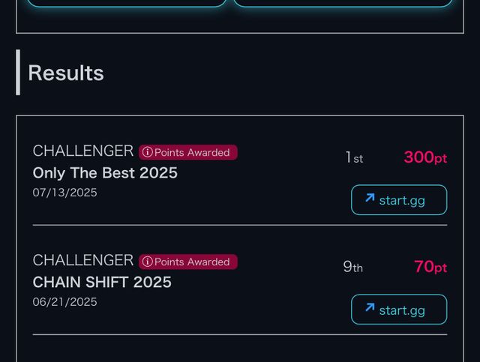The width and height of the screenshot is (480, 362).
Task: Click the 1st place ranking
Action: (x=354, y=157)
